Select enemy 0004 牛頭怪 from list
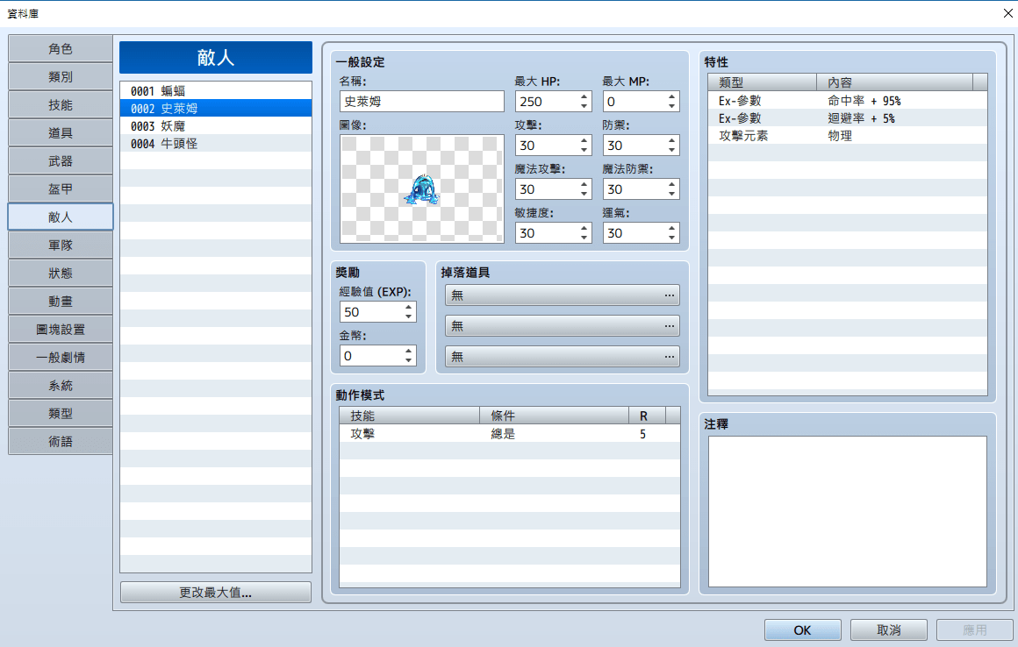The image size is (1018, 647). pyautogui.click(x=215, y=143)
